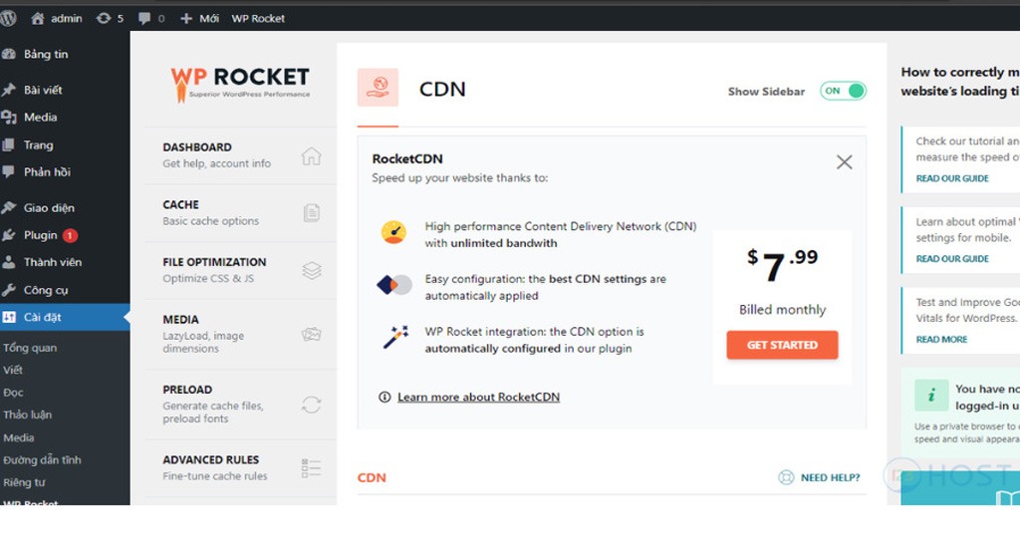Image resolution: width=1020 pixels, height=557 pixels.
Task: Open Viết settings submenu
Action: pyautogui.click(x=12, y=370)
